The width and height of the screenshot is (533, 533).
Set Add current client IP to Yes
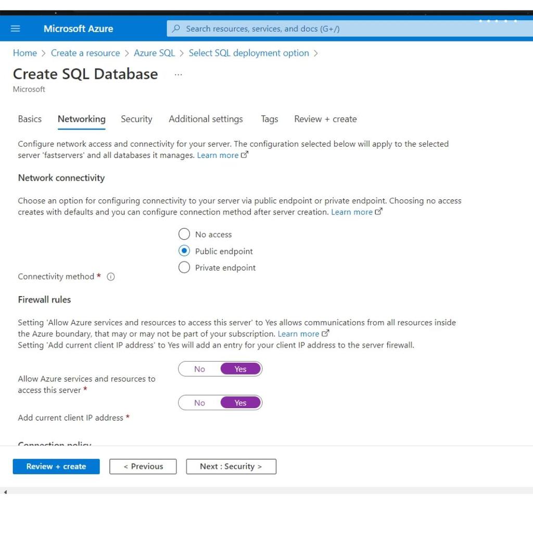[x=240, y=403]
